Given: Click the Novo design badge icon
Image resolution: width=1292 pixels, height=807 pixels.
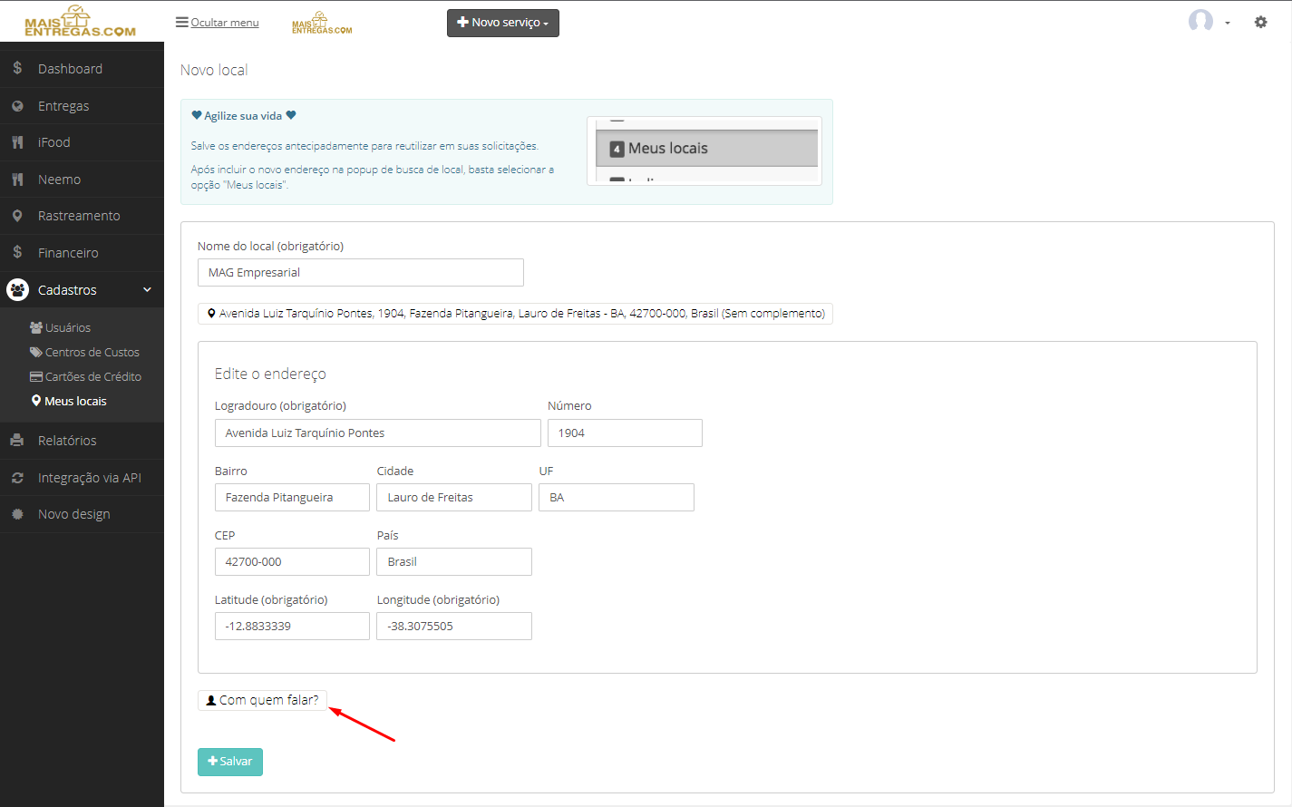Looking at the screenshot, I should click(17, 514).
